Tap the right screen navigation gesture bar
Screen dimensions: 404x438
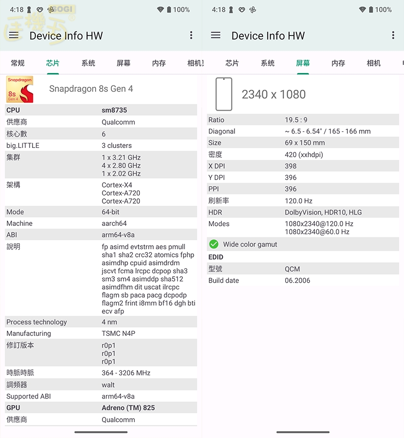(303, 432)
